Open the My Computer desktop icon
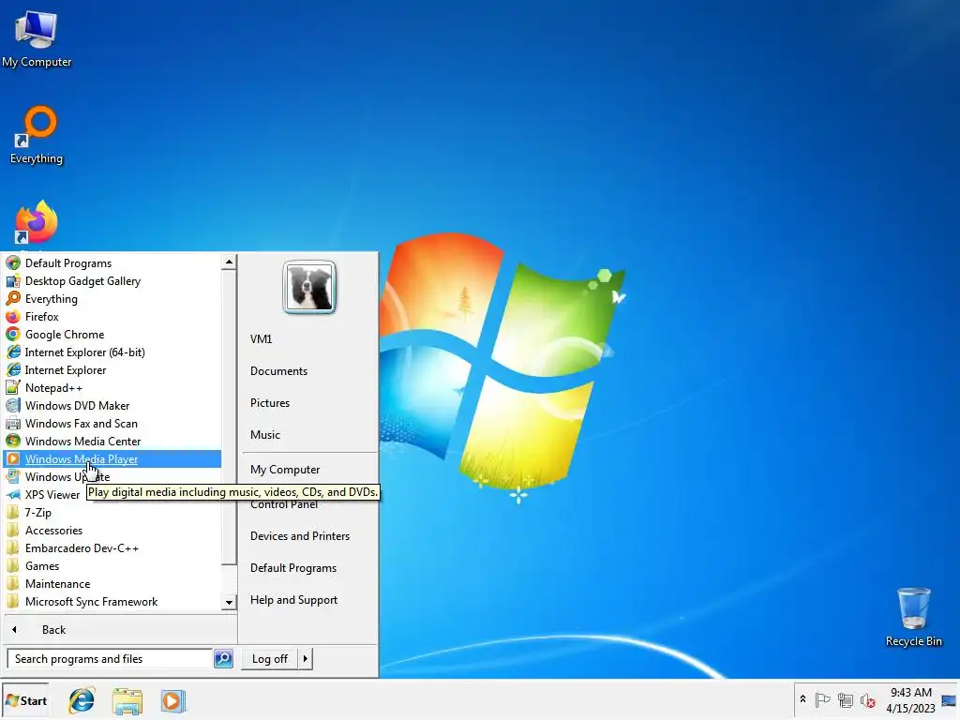The height and width of the screenshot is (720, 960). click(37, 39)
